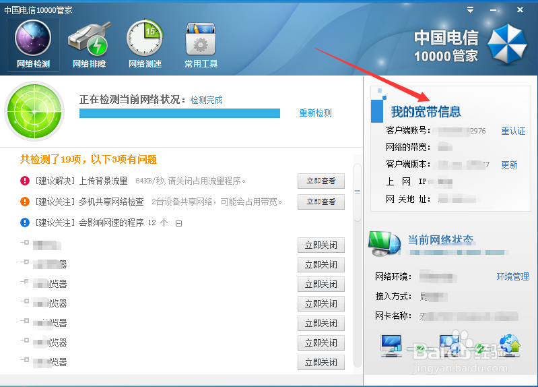Minimize the 10000管家 window
538x387 pixels.
[494, 10]
